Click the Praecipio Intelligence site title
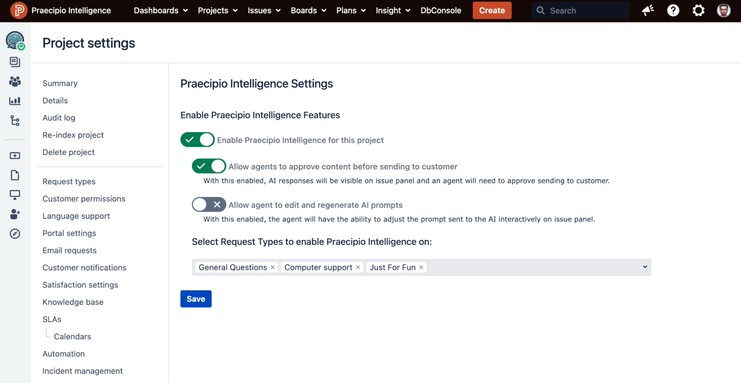741x383 pixels. (x=71, y=10)
